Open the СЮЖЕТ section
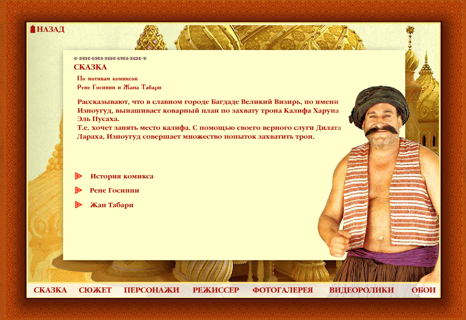The height and width of the screenshot is (320, 466). coord(95,290)
